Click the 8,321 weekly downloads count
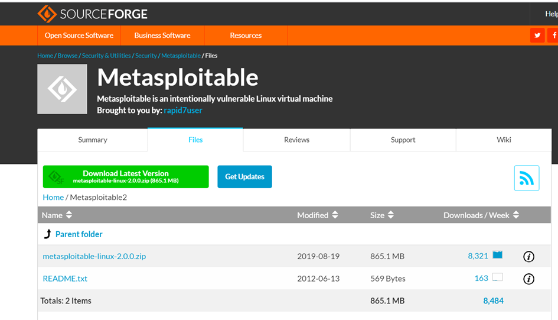Viewport: 558px width, 320px height. 478,256
